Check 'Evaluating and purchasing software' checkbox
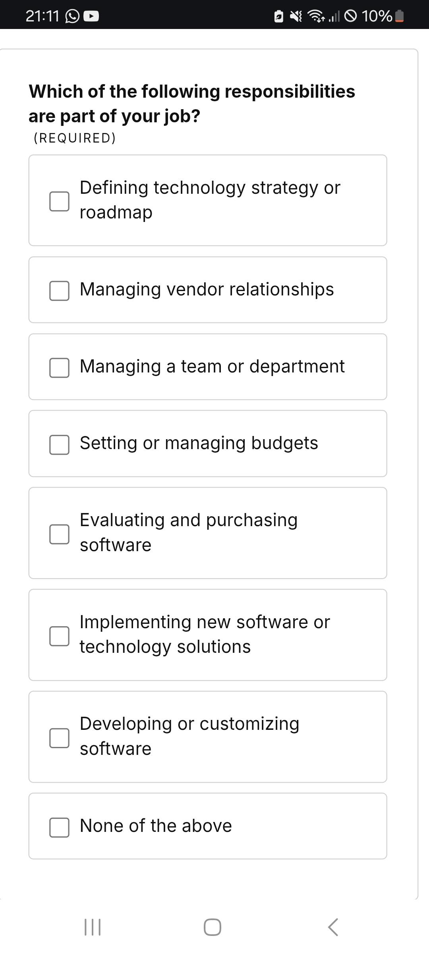Screen dimensions: 429x953 click(x=59, y=534)
